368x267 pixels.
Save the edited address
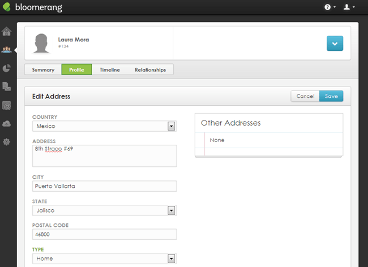pos(331,96)
